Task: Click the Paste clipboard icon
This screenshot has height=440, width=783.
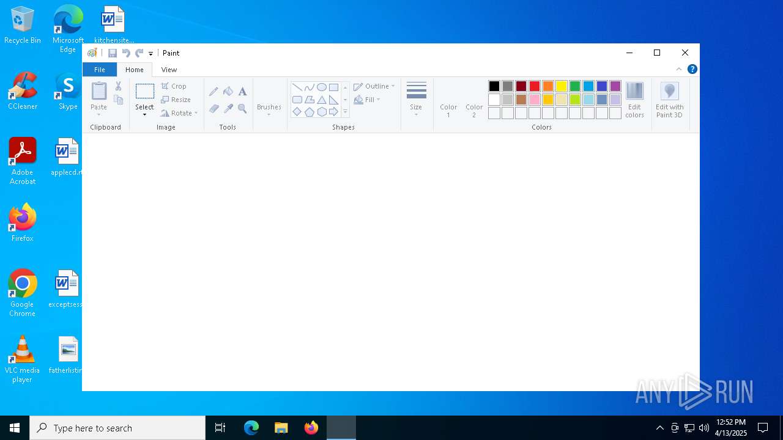Action: (x=99, y=91)
